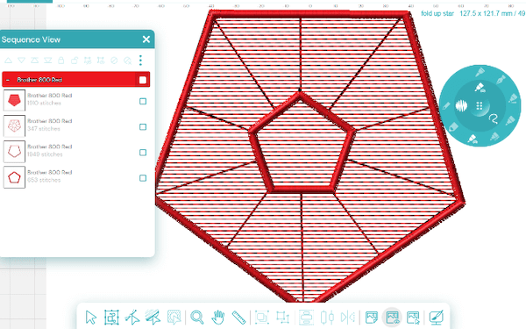Click the overlapping squares duplicate icon
526x329 pixels.
pyautogui.click(x=261, y=318)
